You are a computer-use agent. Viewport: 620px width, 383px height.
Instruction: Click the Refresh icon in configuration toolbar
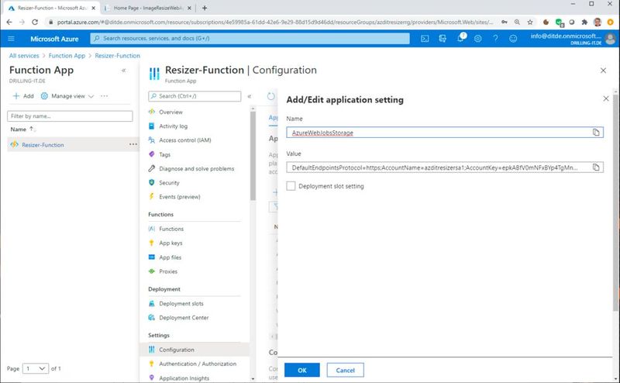270,96
